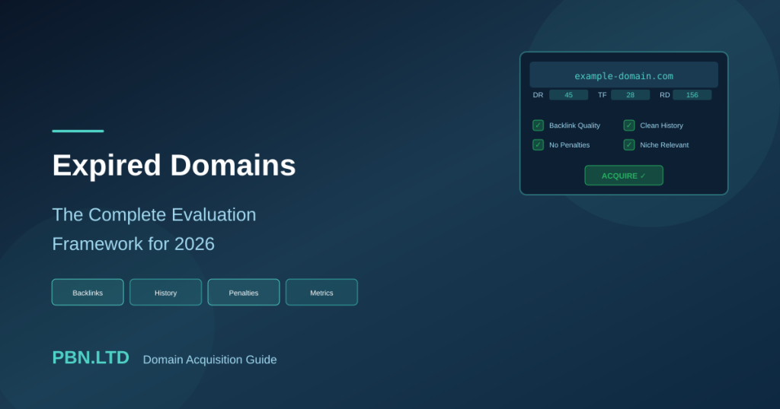Click the Expired Domains headline
Viewport: 780px width, 409px height.
pyautogui.click(x=174, y=165)
